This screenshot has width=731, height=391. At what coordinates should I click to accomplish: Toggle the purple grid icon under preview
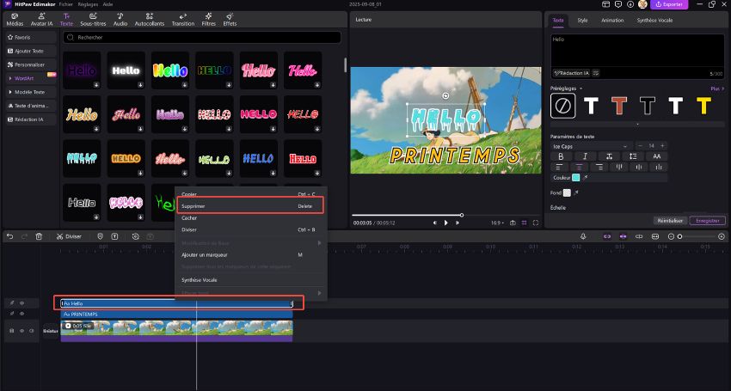524,223
